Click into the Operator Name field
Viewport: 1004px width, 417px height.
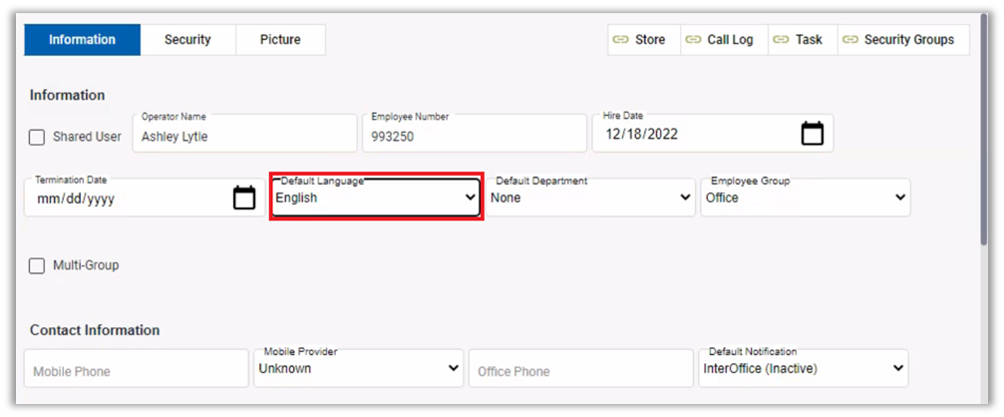click(x=244, y=136)
